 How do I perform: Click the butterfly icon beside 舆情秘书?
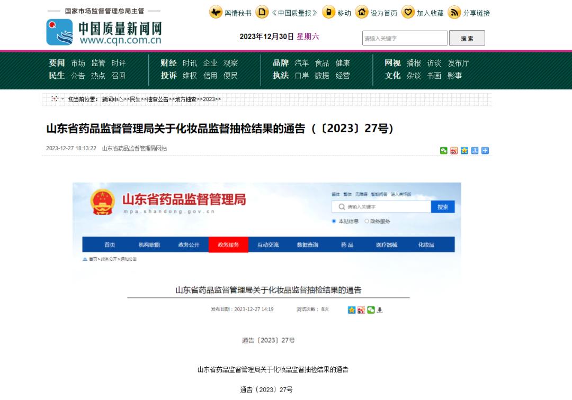click(216, 12)
